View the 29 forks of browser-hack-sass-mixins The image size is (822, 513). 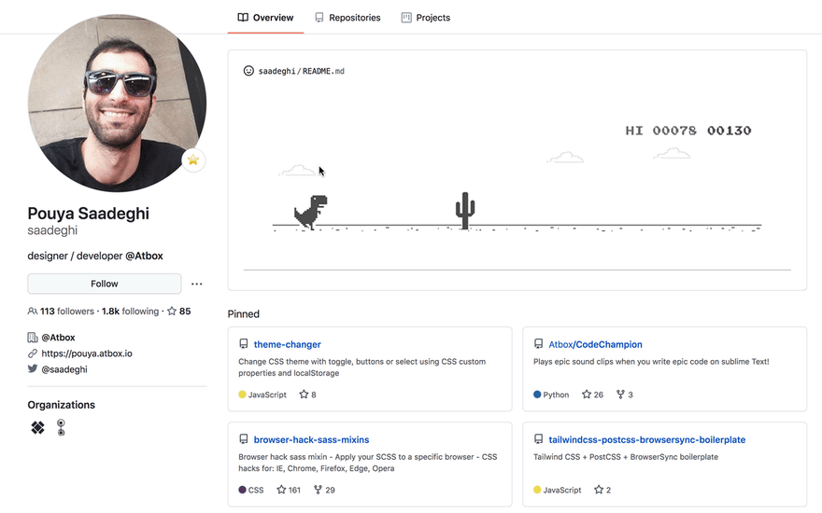tap(324, 490)
